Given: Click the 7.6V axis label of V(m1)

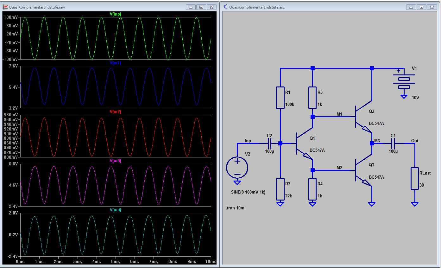Looking at the screenshot, I should [x=13, y=66].
